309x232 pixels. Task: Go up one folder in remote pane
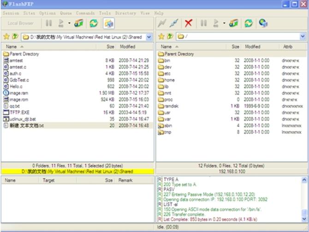coord(170,36)
